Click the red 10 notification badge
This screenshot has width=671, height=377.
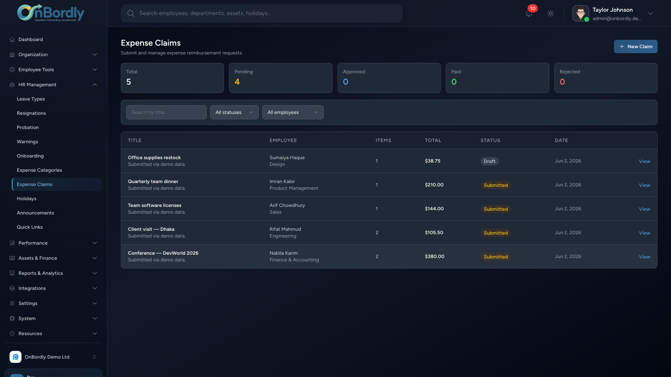(x=533, y=8)
